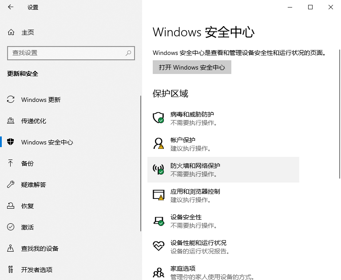Select 传递优化 in the sidebar
Image resolution: width=341 pixels, height=280 pixels.
(x=71, y=121)
